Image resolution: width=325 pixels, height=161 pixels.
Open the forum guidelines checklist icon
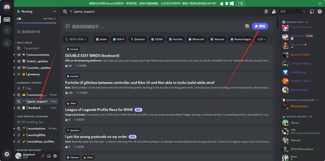click(x=247, y=26)
